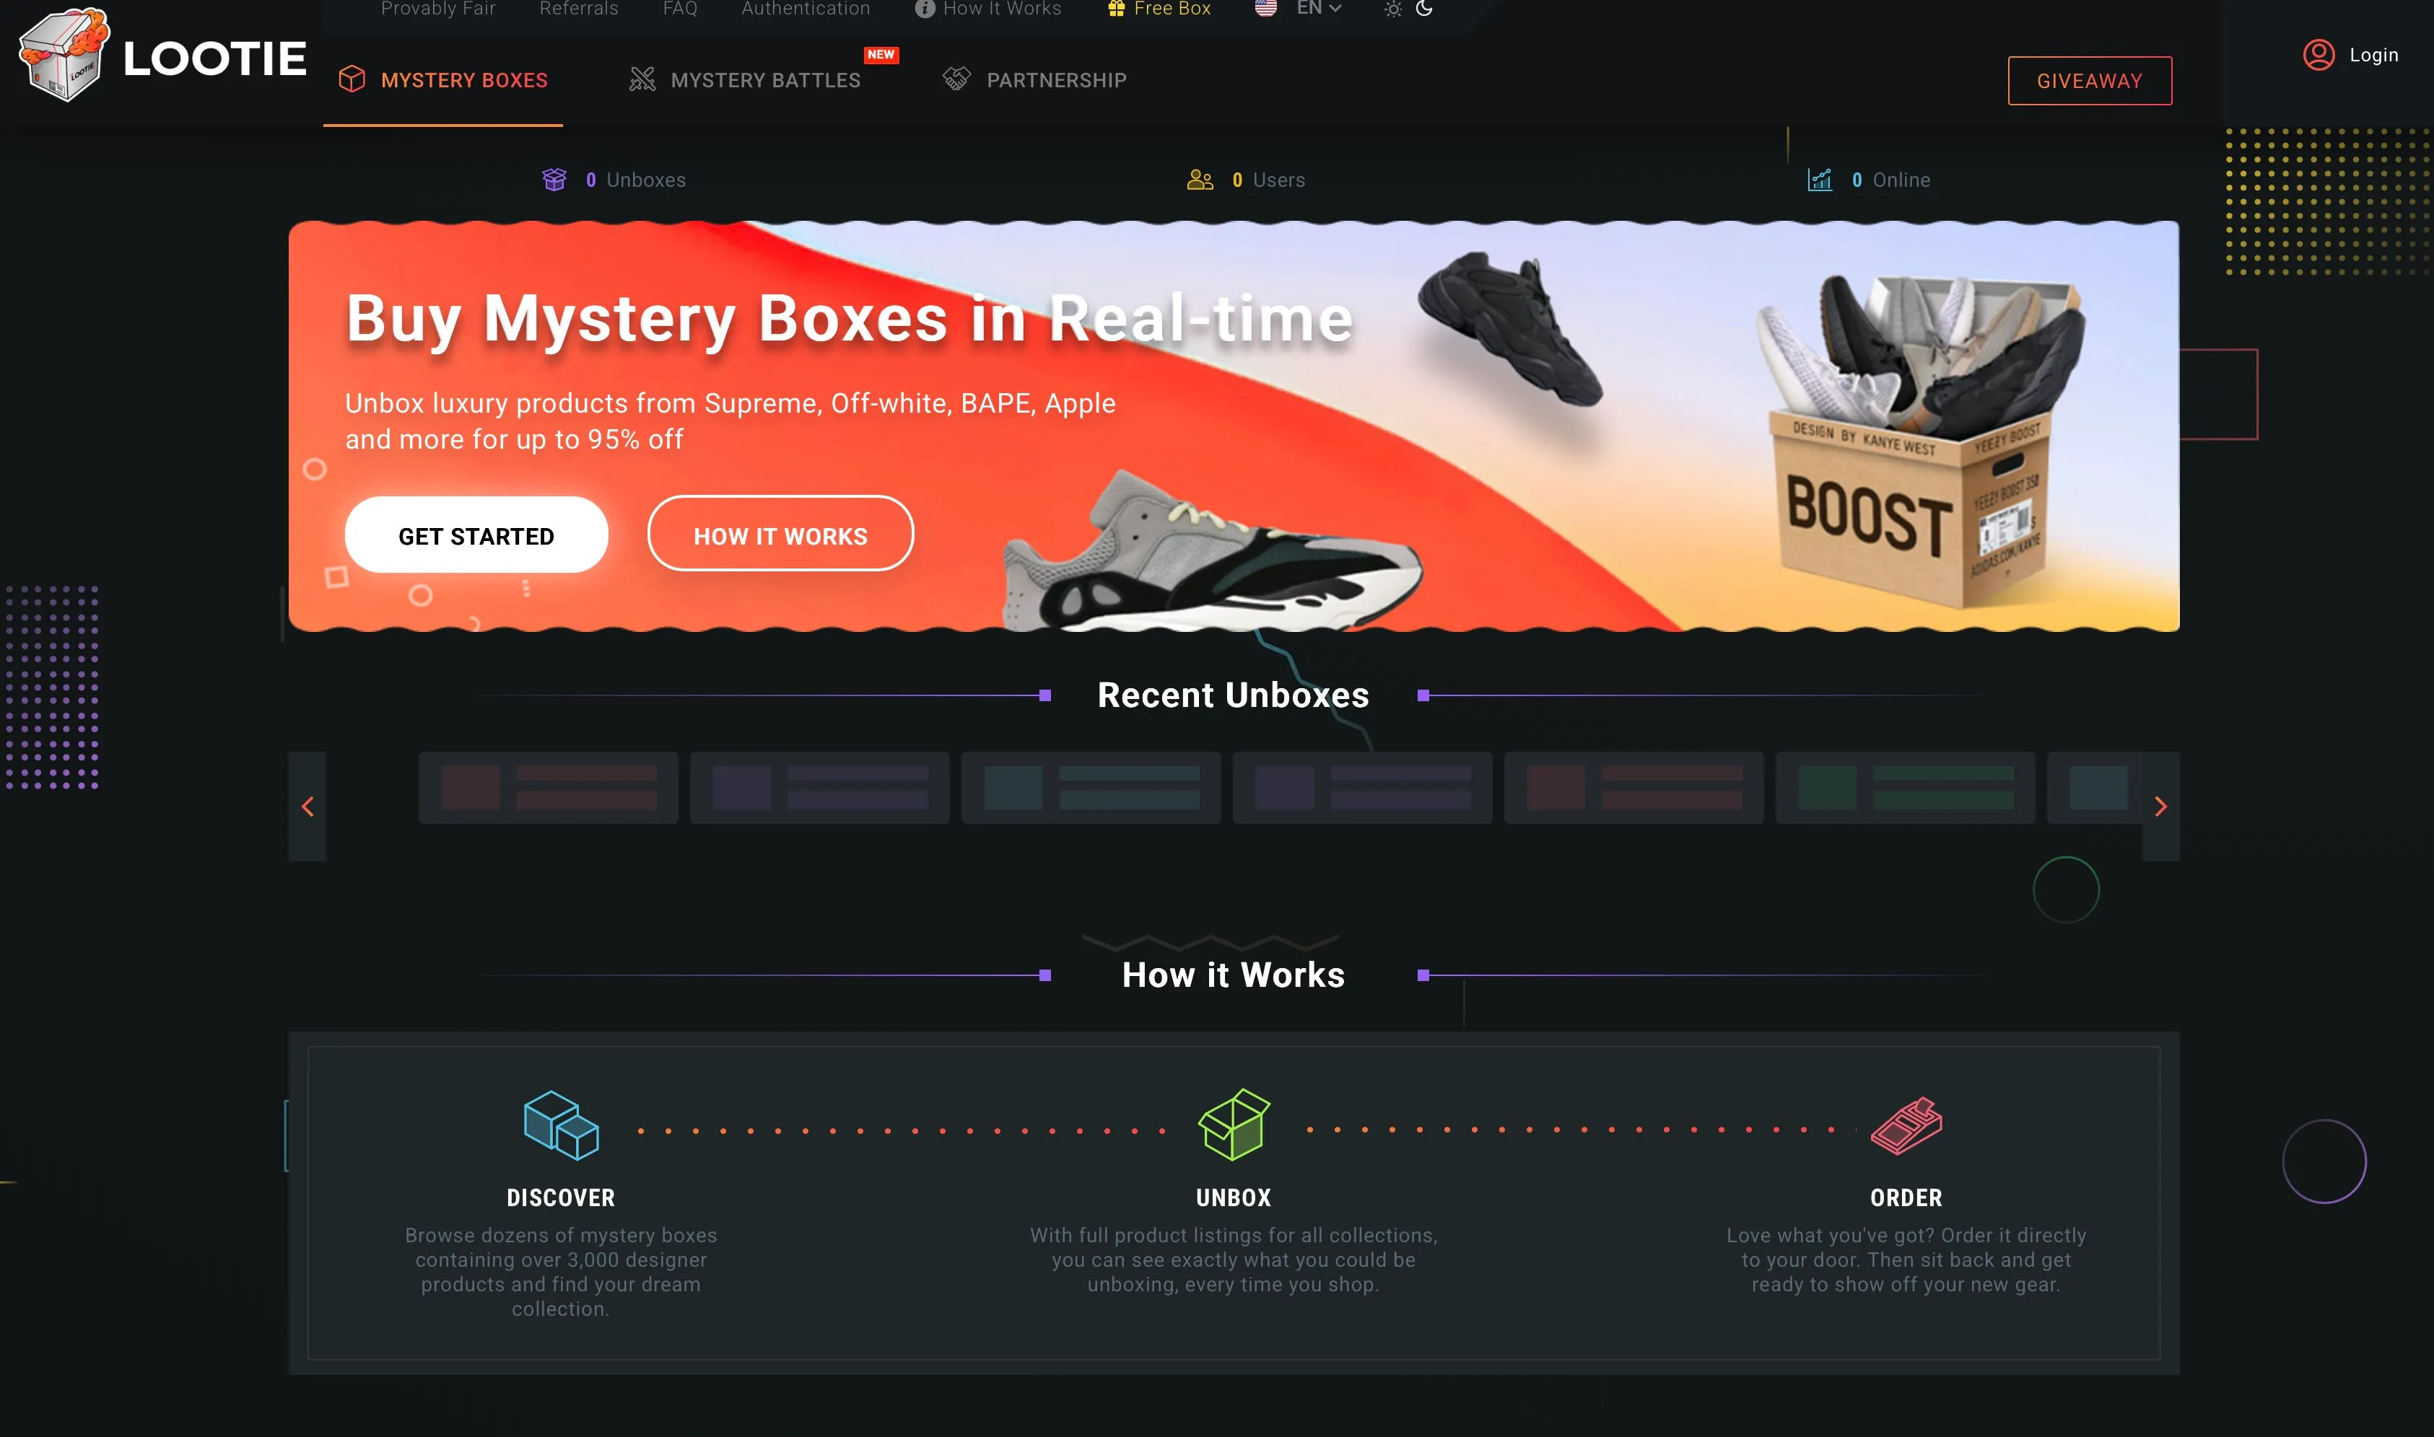Click the red Order payment icon

pos(1906,1125)
